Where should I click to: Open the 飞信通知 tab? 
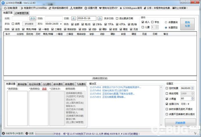[x=81, y=84]
